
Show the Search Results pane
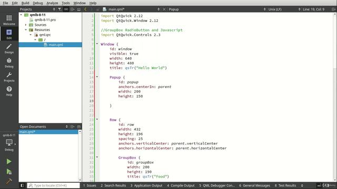click(113, 185)
